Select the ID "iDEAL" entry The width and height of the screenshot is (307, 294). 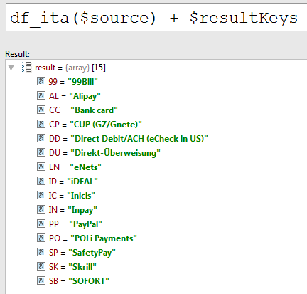pos(73,182)
